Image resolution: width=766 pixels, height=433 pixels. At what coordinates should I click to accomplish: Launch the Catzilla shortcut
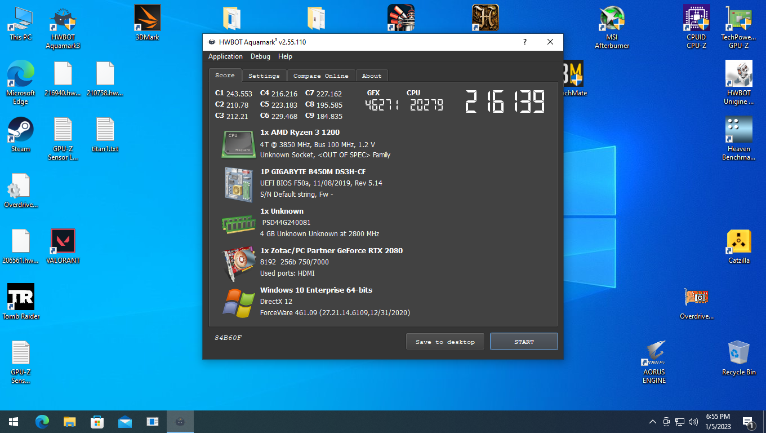(x=739, y=246)
